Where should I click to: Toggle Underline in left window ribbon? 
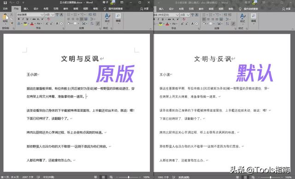point(27,19)
